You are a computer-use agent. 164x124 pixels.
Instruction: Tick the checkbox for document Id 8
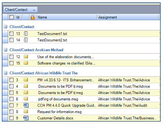[11, 112]
